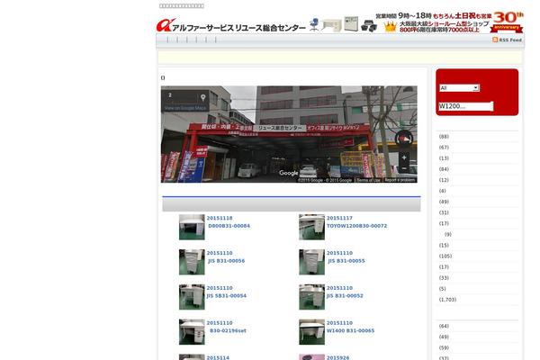540x360 pixels.
Task: Open the sidebar subcategory with (9) items
Action: coord(448,234)
